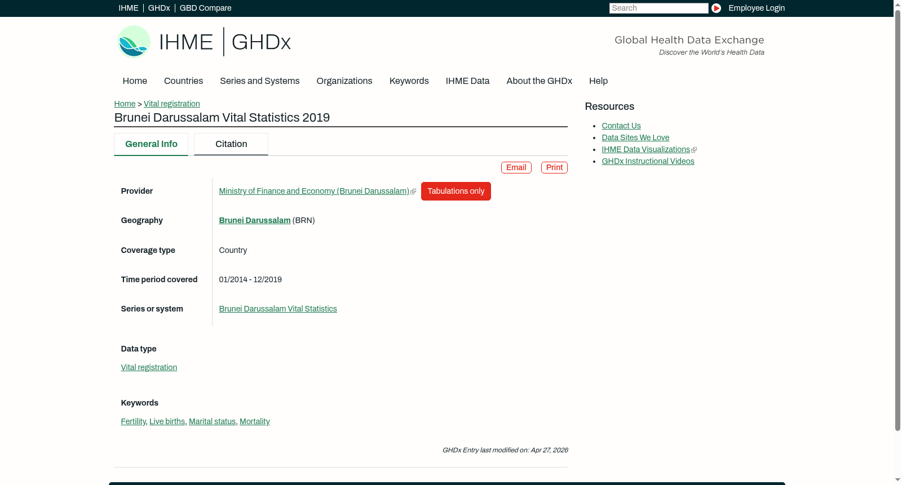The image size is (902, 485).
Task: Switch to the Citation tab
Action: pyautogui.click(x=231, y=144)
